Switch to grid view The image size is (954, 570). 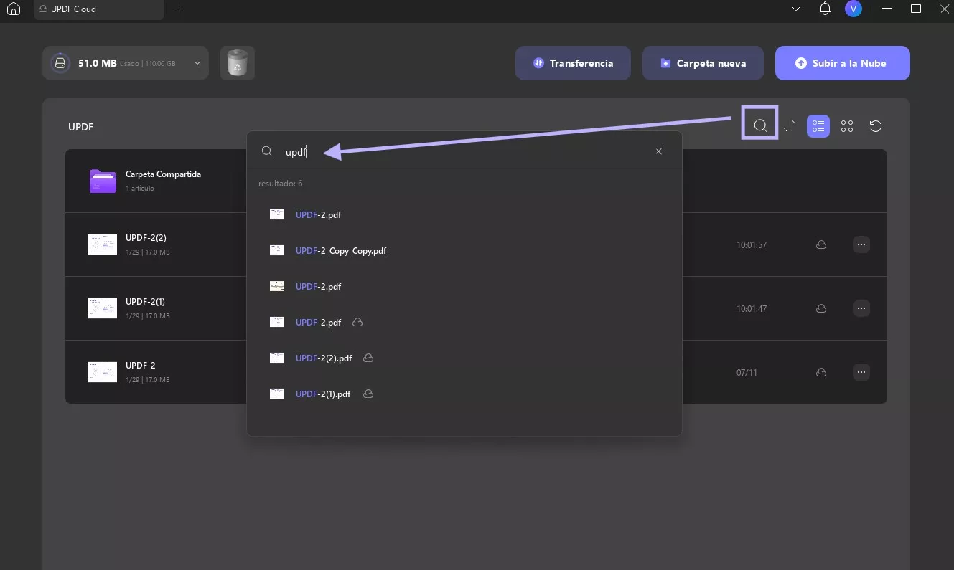point(847,126)
